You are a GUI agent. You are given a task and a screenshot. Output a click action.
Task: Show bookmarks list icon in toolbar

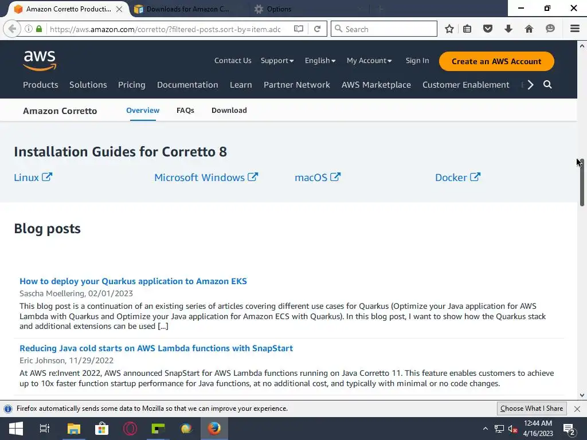[467, 29]
